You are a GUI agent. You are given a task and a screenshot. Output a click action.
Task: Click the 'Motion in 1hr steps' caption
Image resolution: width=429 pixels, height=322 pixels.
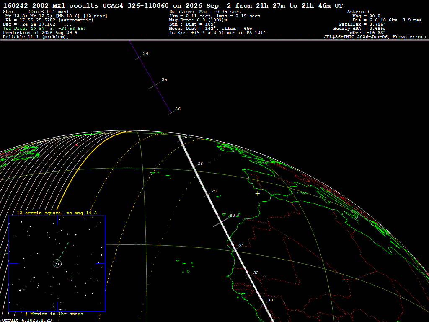tap(57, 314)
